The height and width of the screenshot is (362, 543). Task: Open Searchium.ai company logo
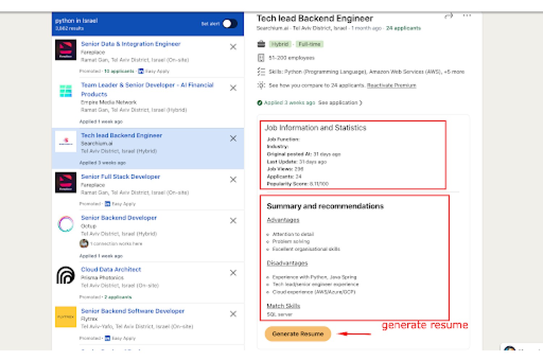point(66,141)
